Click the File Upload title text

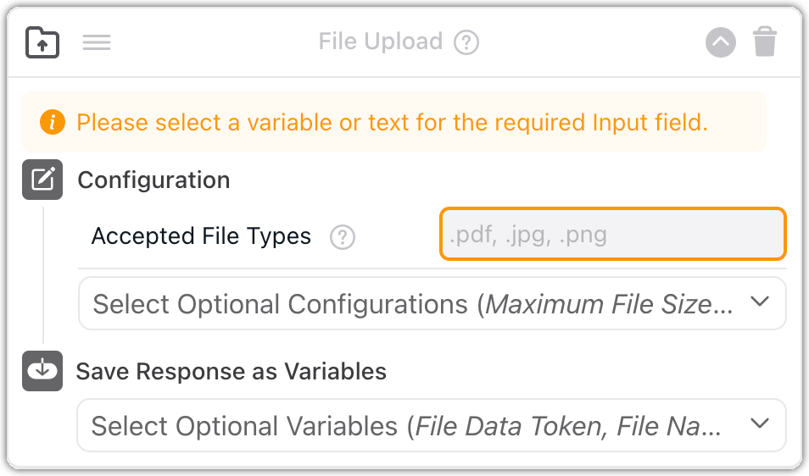381,42
